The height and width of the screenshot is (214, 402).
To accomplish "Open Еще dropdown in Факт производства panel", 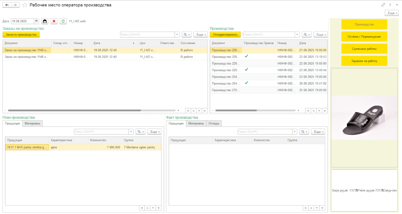I will point(318,132).
